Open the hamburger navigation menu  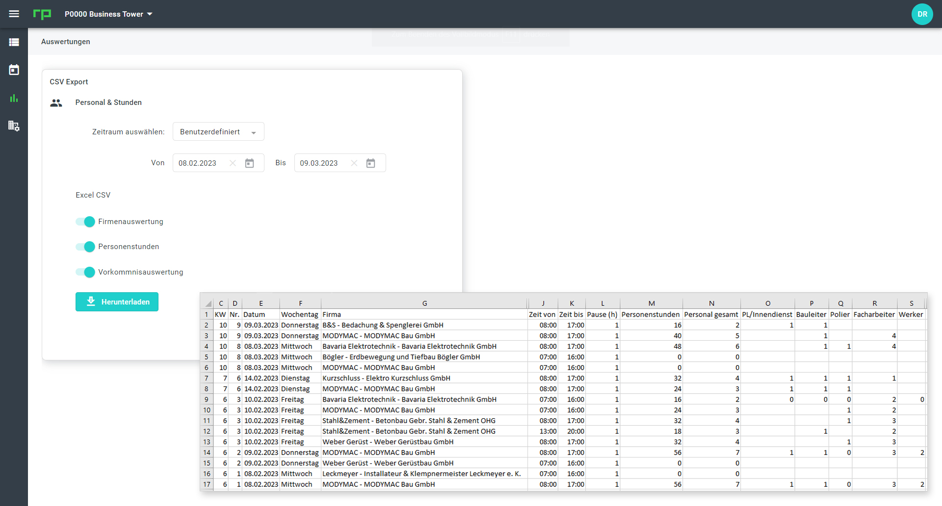pos(14,14)
